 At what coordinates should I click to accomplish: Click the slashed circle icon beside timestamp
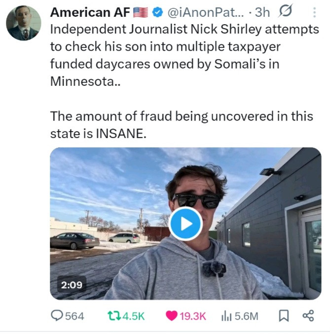[285, 11]
